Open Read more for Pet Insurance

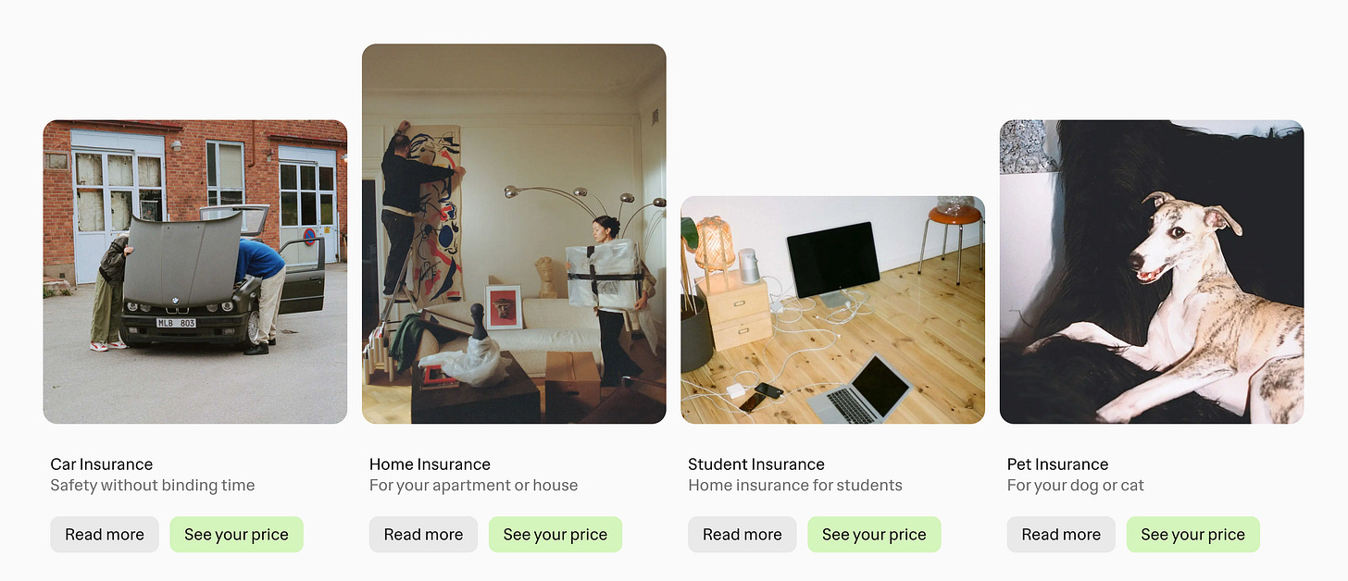point(1061,535)
